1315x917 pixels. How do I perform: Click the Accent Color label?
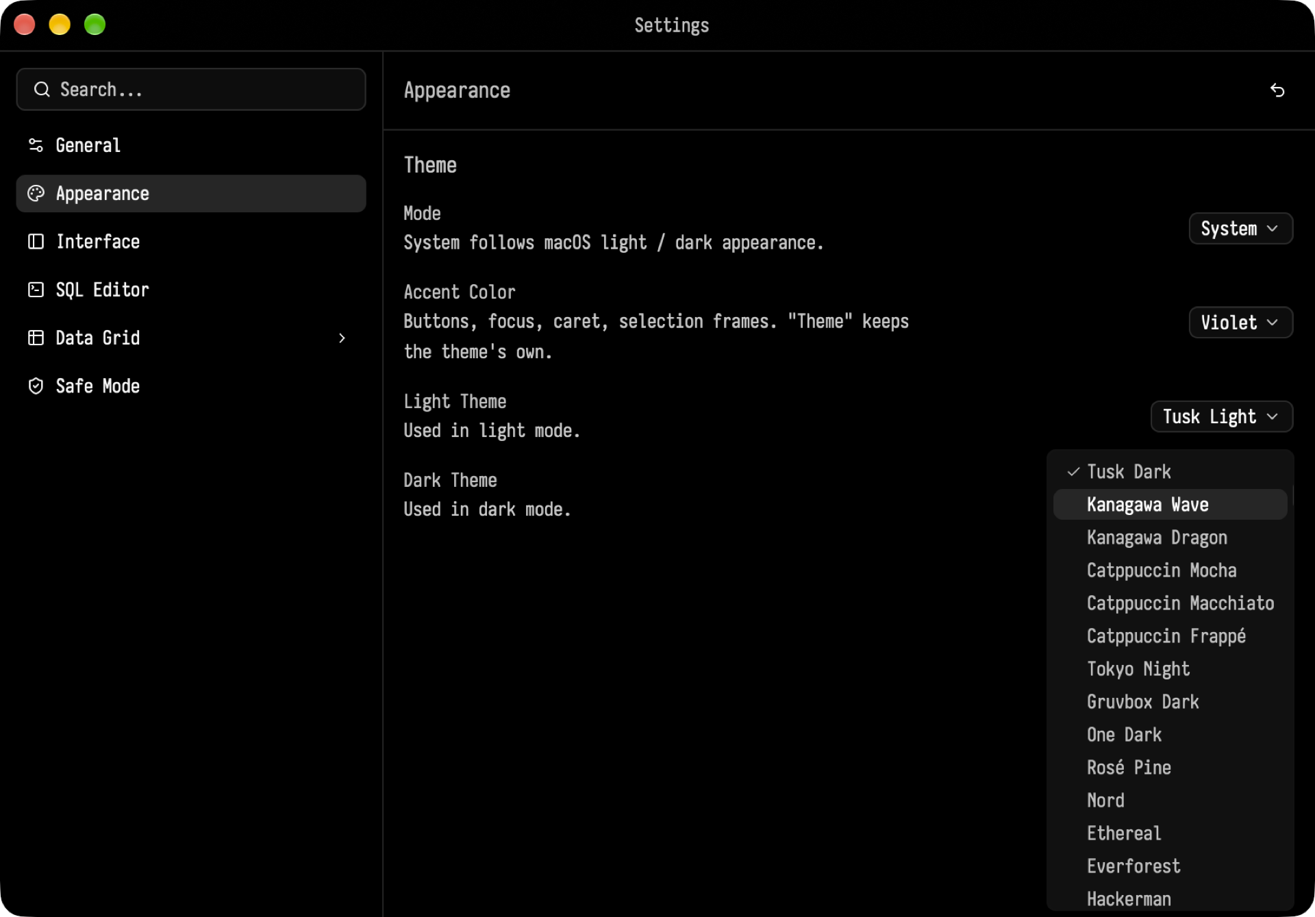click(x=460, y=292)
